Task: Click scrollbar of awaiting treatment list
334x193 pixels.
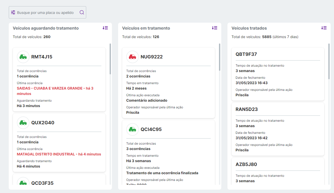Action: (x=110, y=59)
